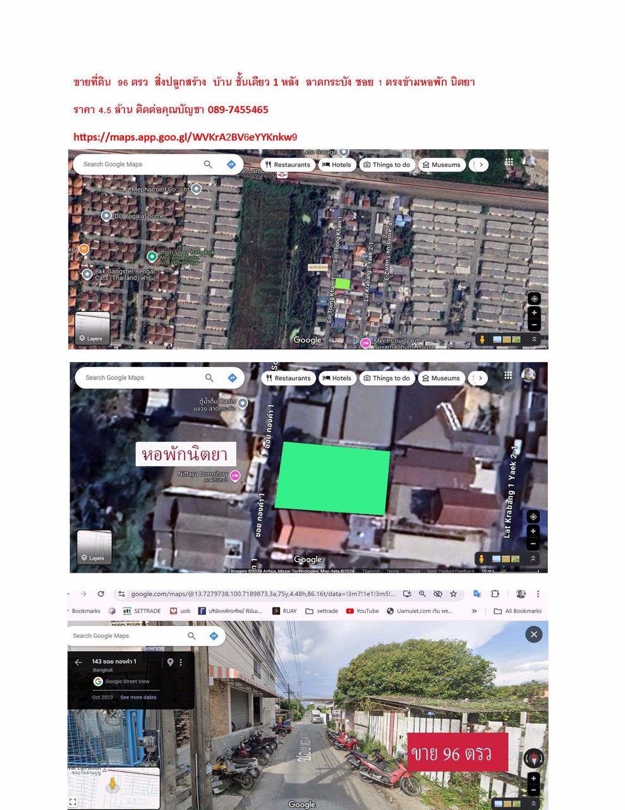Zoom in on the top map
Image resolution: width=625 pixels, height=810 pixels.
click(534, 313)
